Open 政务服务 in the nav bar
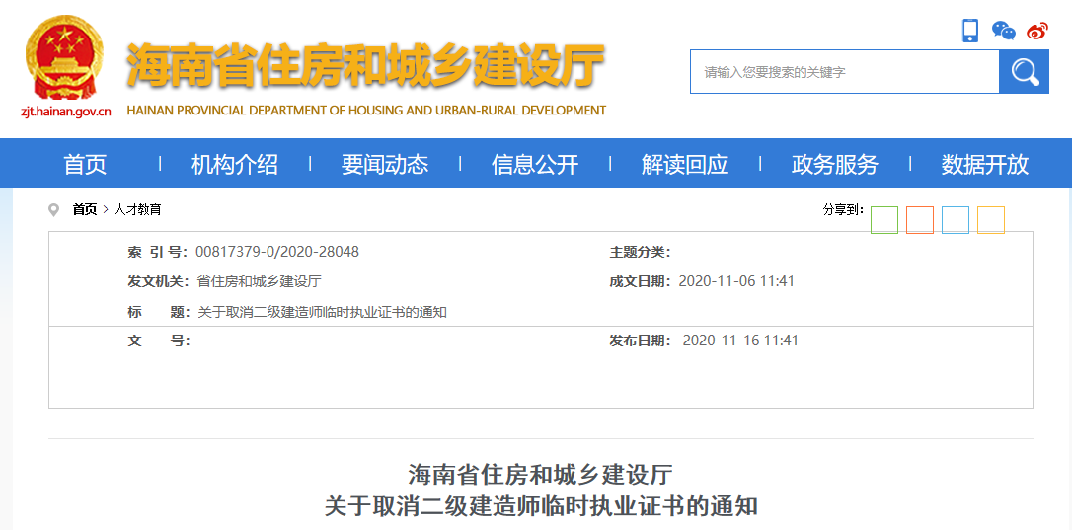 835,165
